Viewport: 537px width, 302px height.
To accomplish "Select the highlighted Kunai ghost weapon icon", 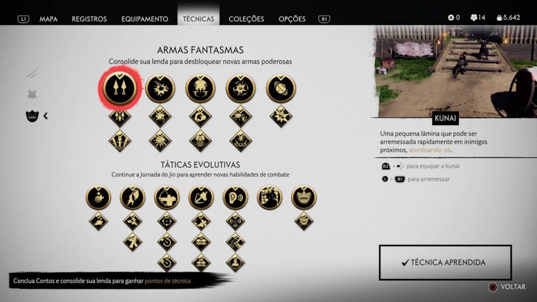I will pos(120,88).
